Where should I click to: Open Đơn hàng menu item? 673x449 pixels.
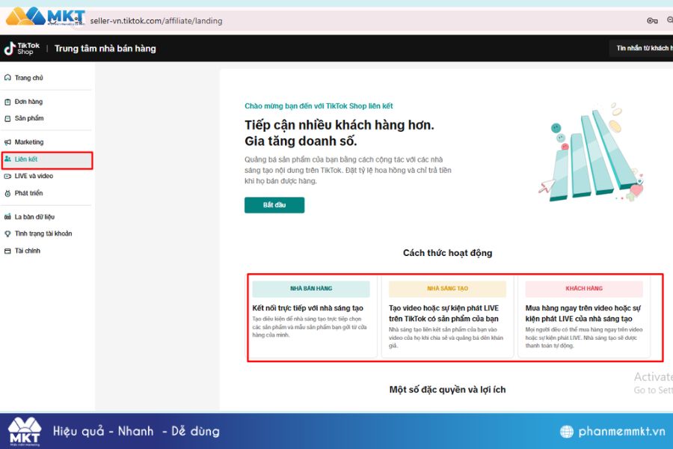point(28,102)
